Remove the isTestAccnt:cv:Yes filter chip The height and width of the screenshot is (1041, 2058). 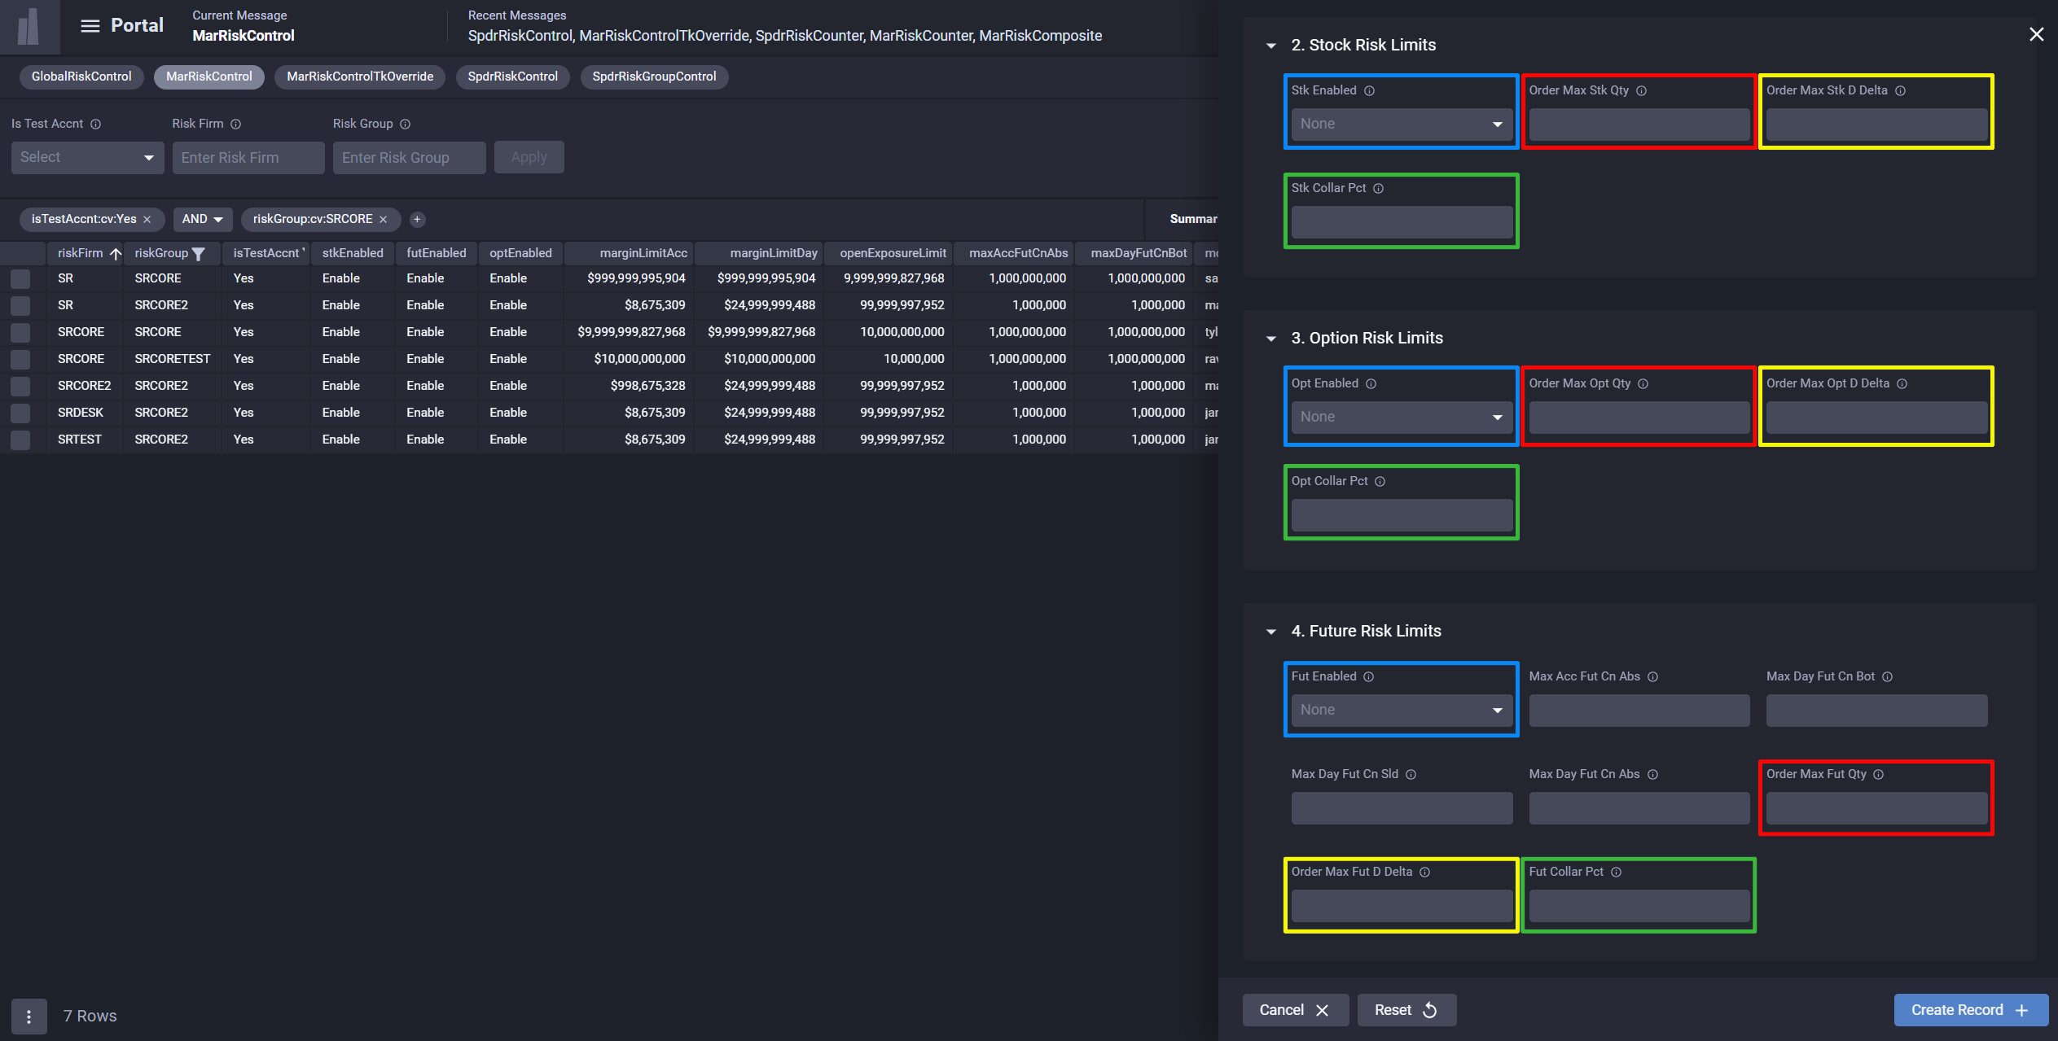147,219
